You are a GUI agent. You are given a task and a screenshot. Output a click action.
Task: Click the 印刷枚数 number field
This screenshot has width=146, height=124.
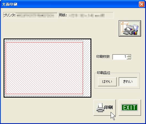120,57
